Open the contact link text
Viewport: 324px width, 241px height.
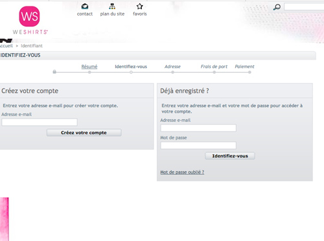pos(85,14)
